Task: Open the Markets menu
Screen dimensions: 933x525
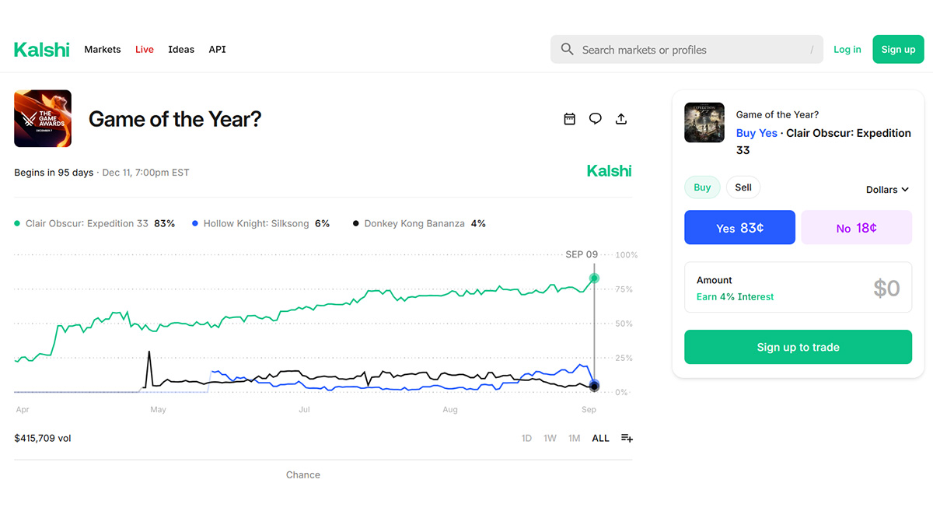Action: tap(102, 49)
